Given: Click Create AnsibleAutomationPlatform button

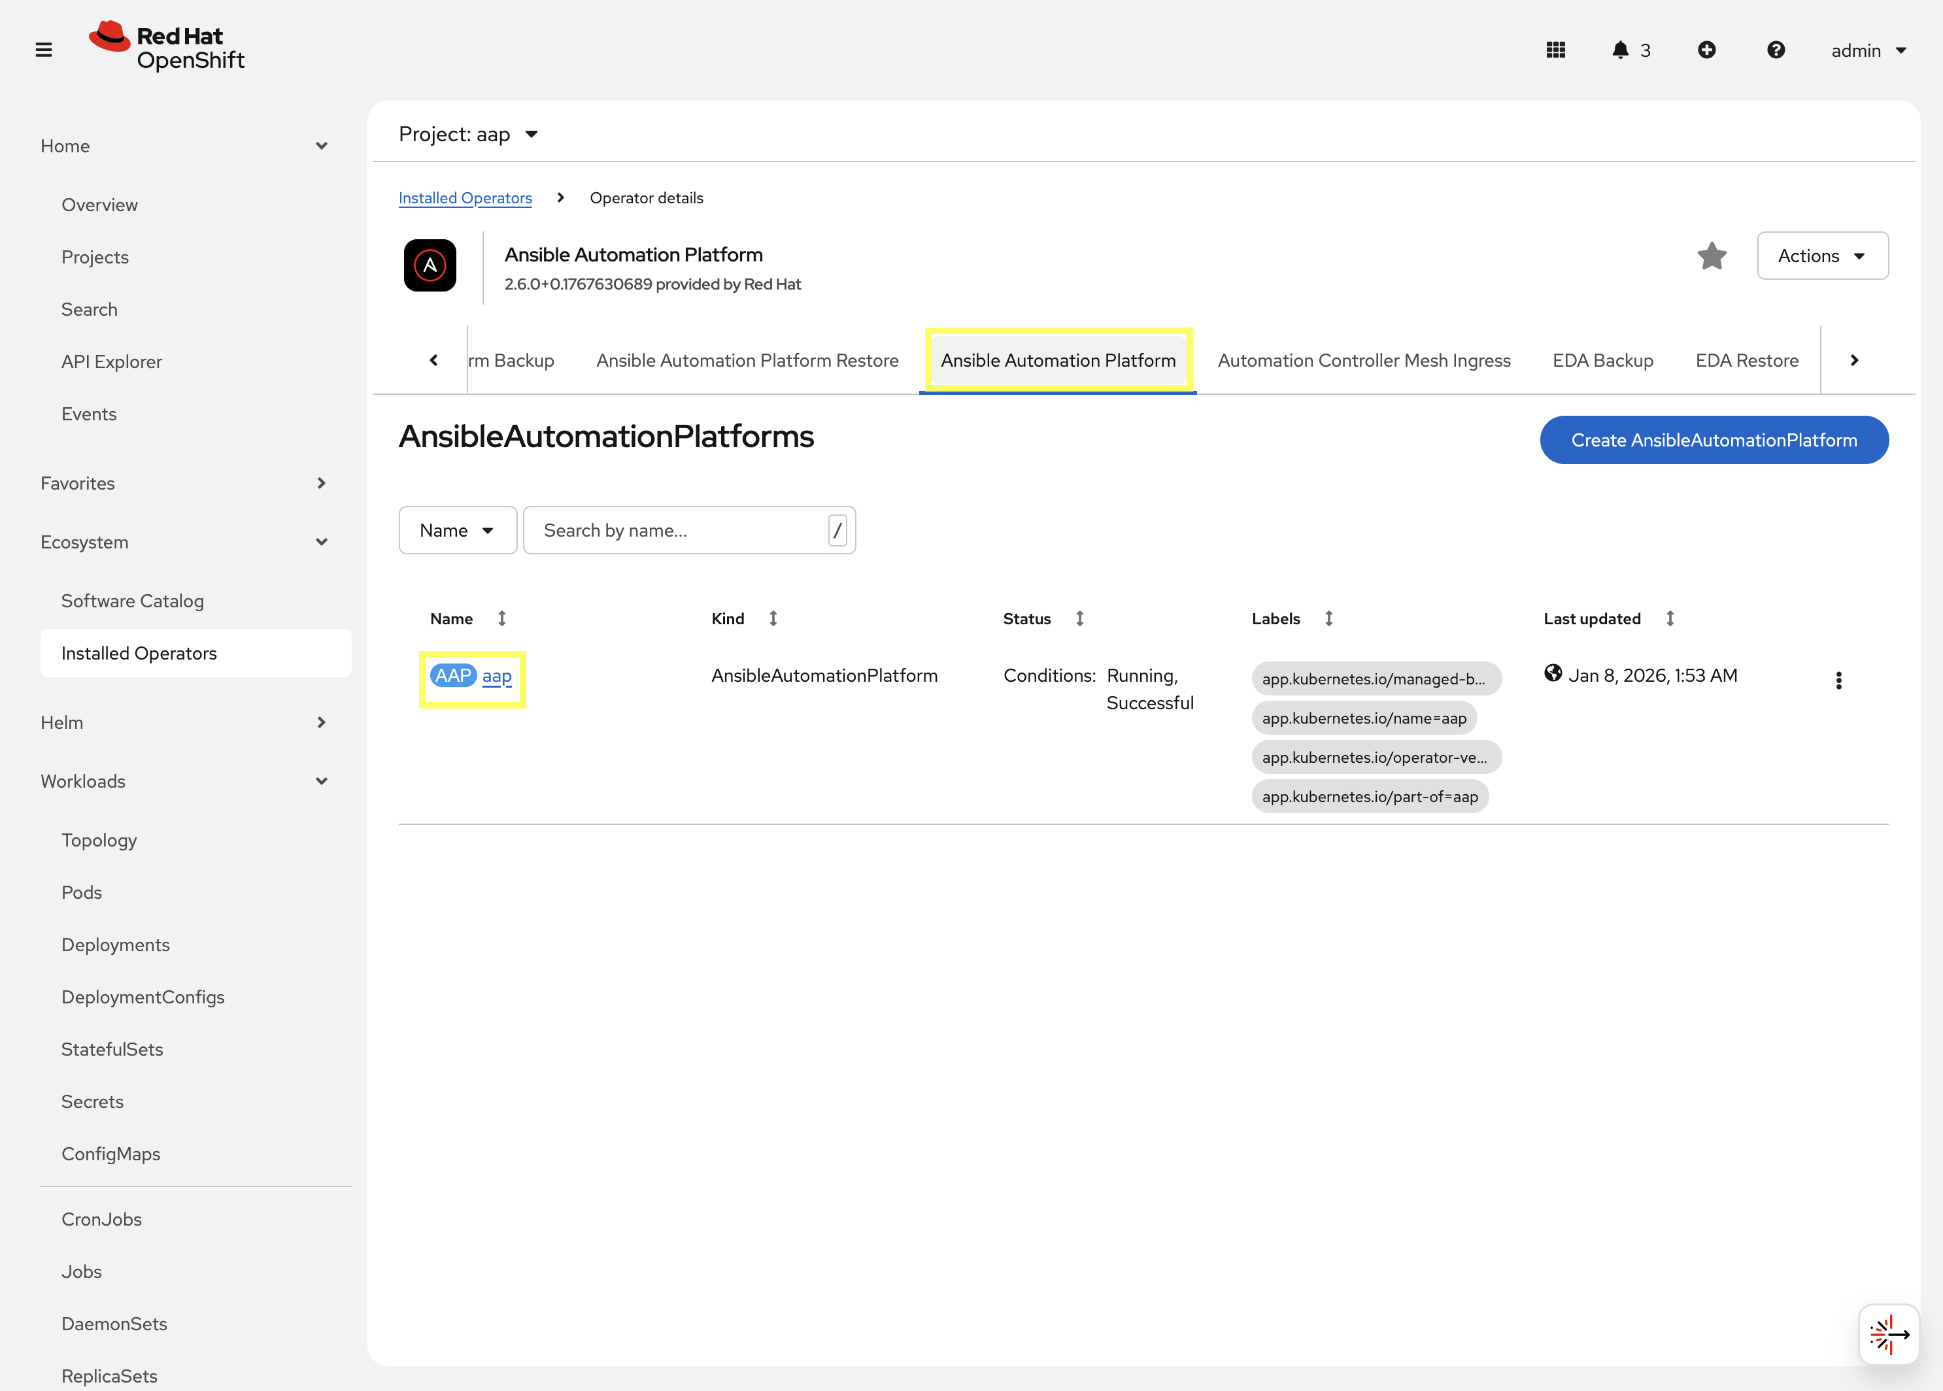Looking at the screenshot, I should point(1714,439).
